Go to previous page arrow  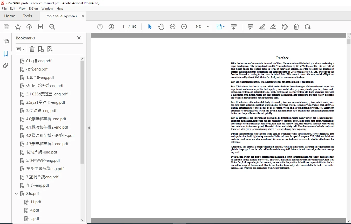pos(100,27)
